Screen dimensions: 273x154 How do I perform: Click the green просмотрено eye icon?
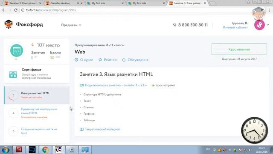[x=153, y=86]
